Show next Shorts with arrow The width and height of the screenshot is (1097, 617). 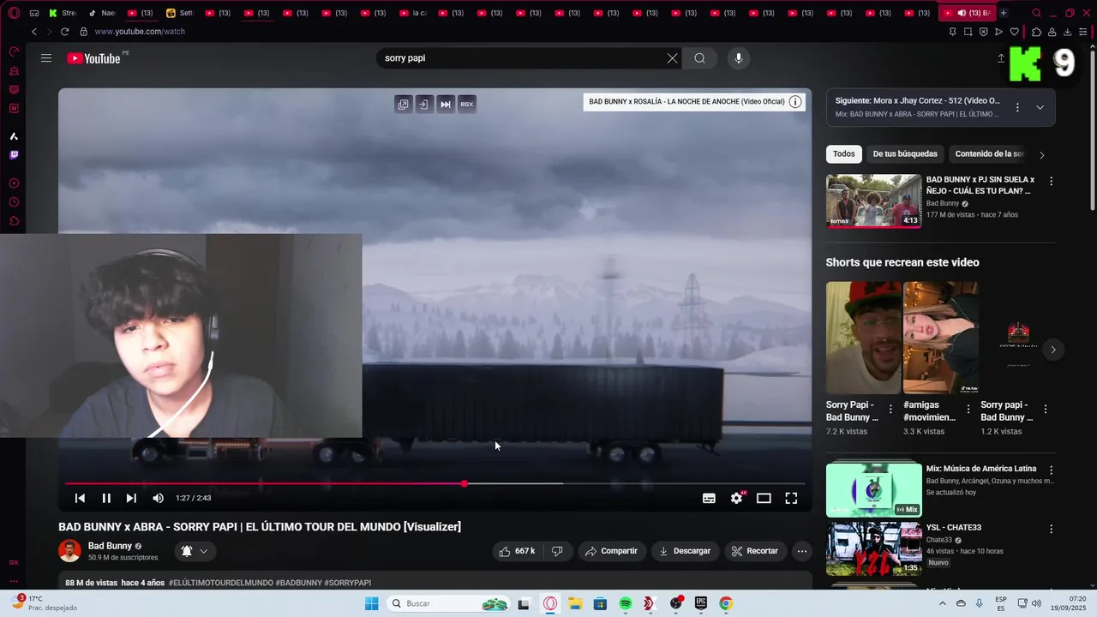[x=1052, y=350]
